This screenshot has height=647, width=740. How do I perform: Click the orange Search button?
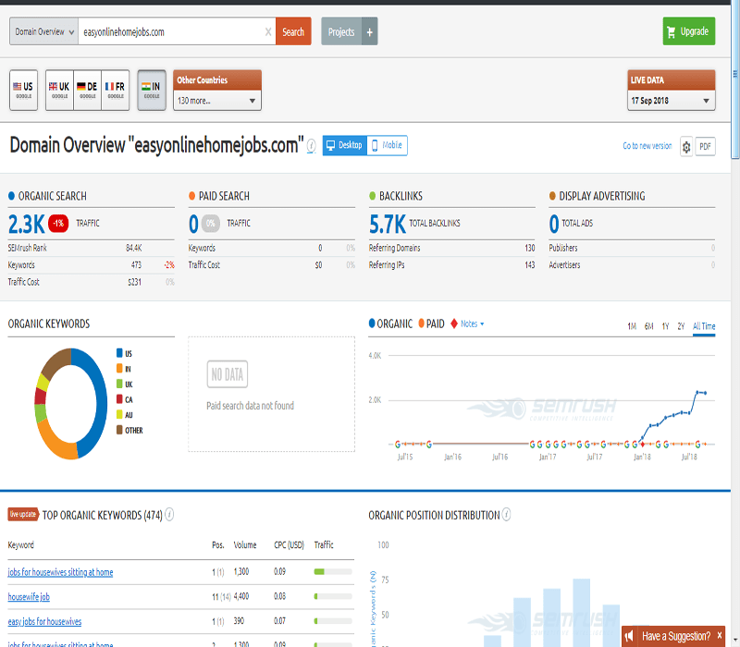293,31
